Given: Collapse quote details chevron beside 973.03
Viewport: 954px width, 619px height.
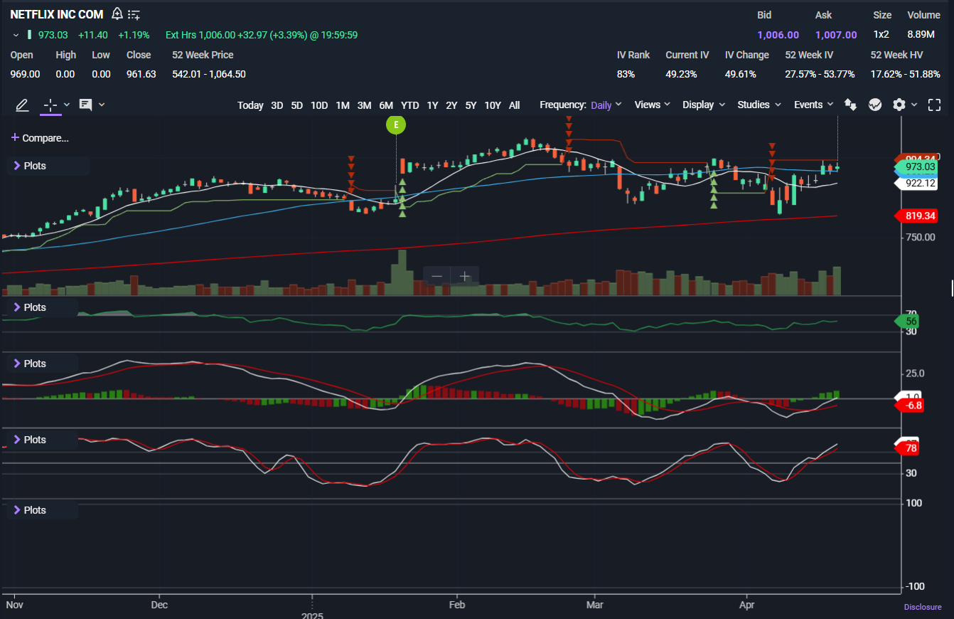Looking at the screenshot, I should click(x=16, y=35).
